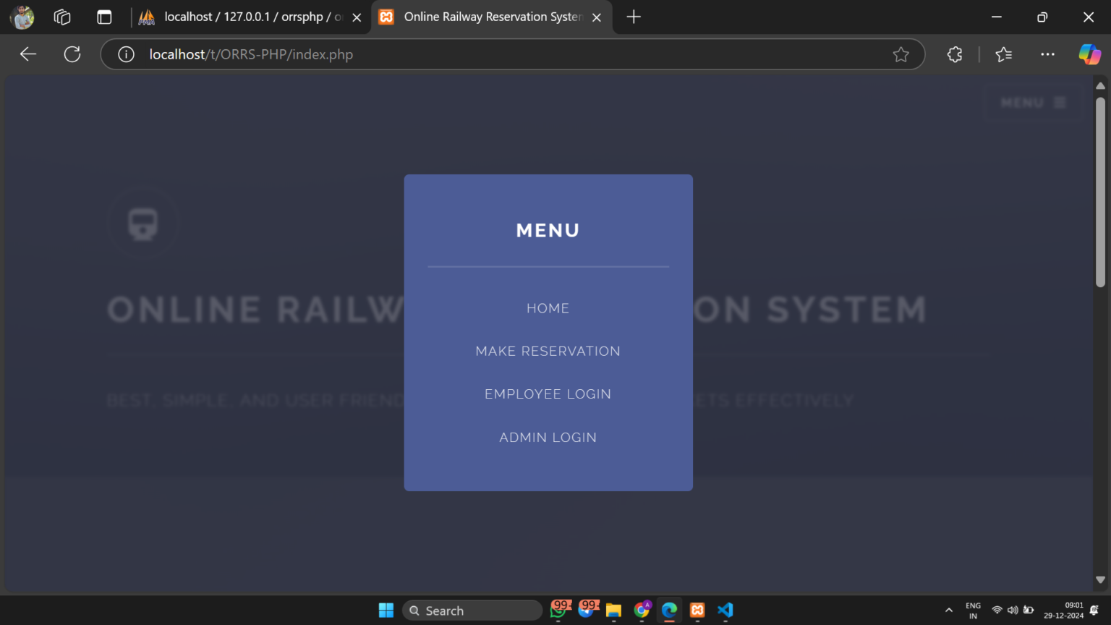Image resolution: width=1111 pixels, height=625 pixels.
Task: Open the Favorites hub icon
Action: point(1003,54)
